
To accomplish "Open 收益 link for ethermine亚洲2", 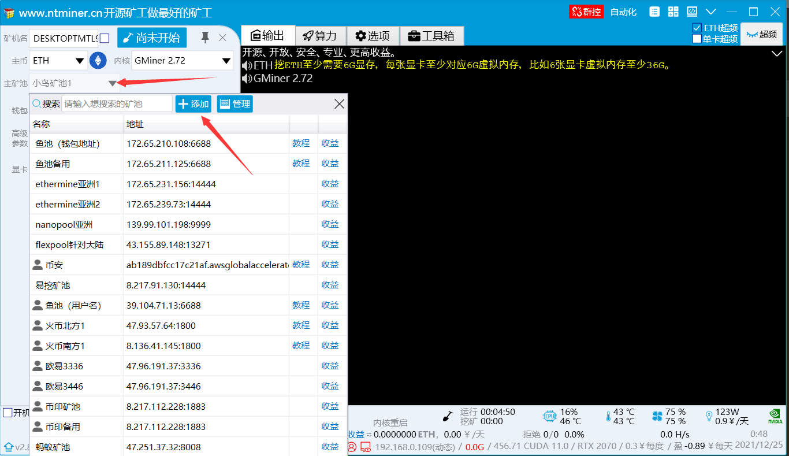I will (x=330, y=204).
